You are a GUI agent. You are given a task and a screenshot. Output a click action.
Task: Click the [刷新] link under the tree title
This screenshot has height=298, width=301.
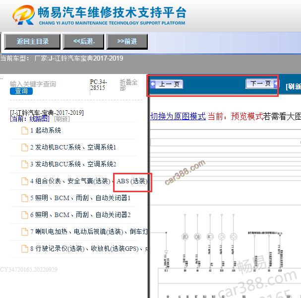(62, 119)
